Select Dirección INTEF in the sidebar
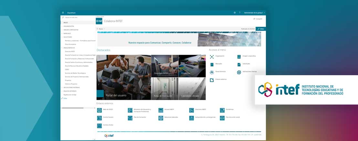This screenshot has width=358, height=141. pyautogui.click(x=70, y=51)
